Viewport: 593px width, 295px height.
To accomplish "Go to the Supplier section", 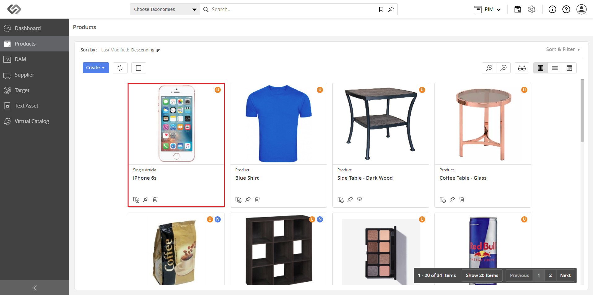I will coord(34,75).
